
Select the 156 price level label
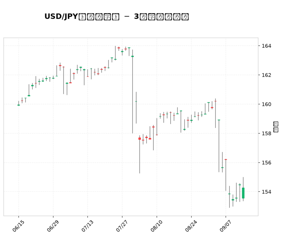tap(266, 163)
